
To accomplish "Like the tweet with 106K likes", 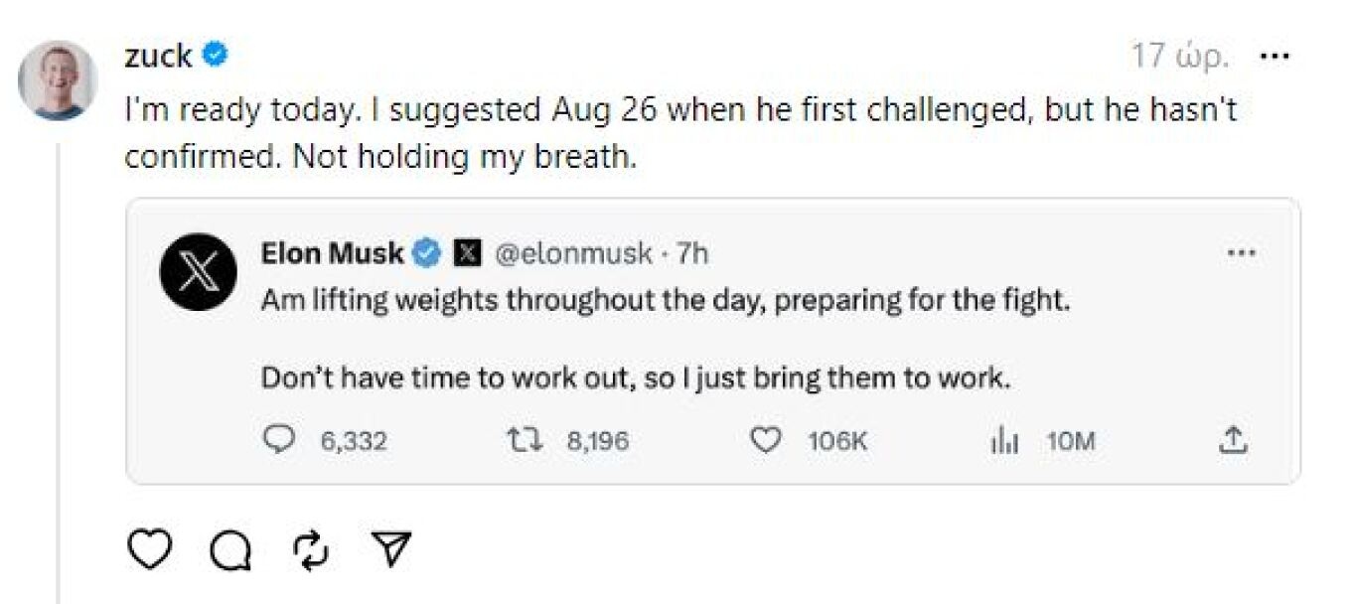I will [x=765, y=440].
